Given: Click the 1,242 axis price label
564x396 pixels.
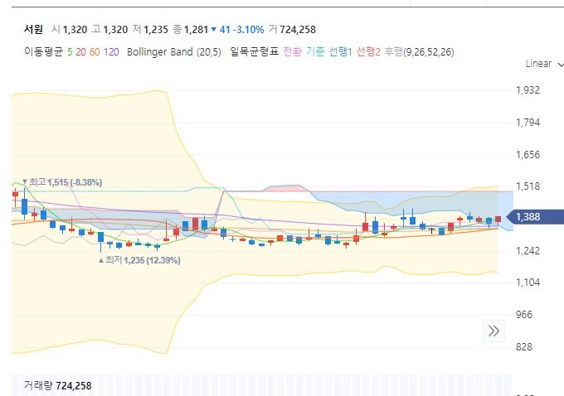Looking at the screenshot, I should point(528,250).
